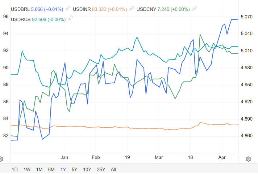
Task: Click the edit pencil next to USDINR
Action: 131,8
